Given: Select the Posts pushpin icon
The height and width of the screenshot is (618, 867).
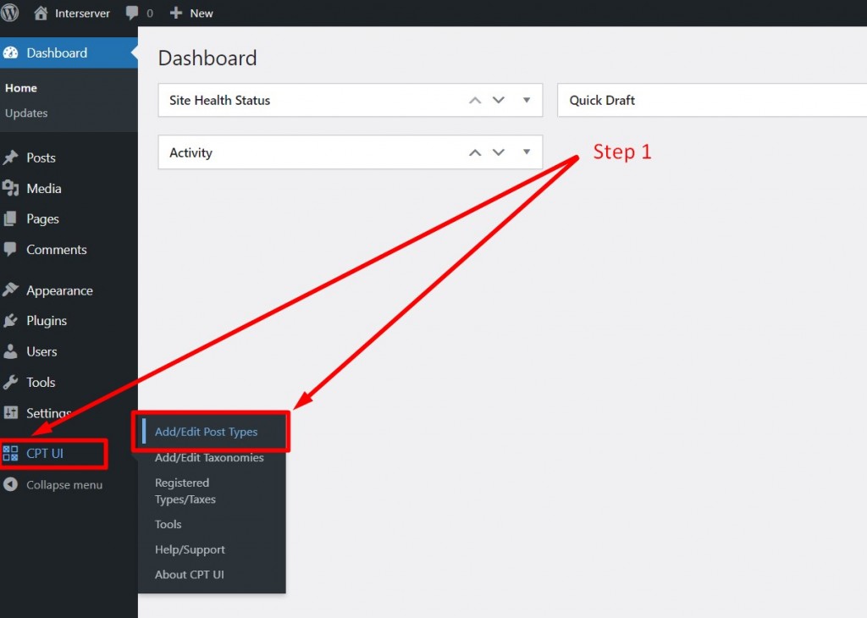Looking at the screenshot, I should [10, 157].
